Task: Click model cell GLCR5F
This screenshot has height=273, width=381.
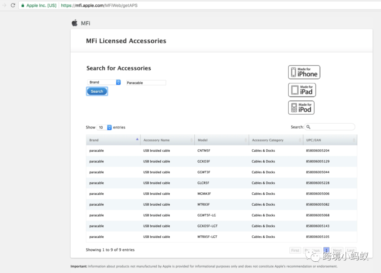Action: (203, 183)
